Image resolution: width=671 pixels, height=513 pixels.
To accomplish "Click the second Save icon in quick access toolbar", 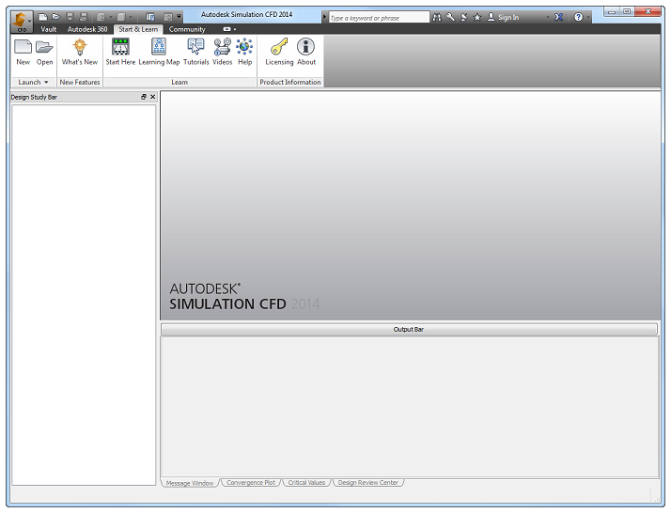I will point(84,17).
